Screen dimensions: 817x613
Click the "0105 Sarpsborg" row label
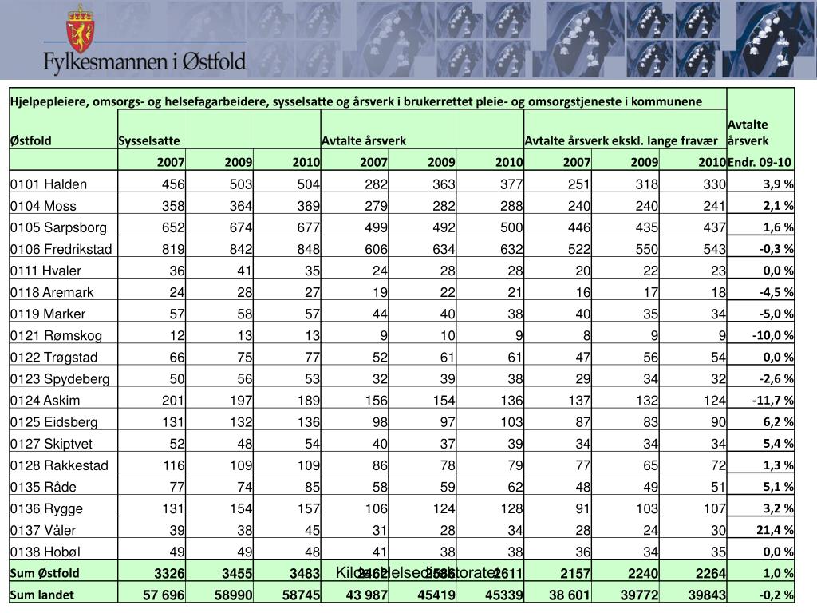click(x=58, y=227)
